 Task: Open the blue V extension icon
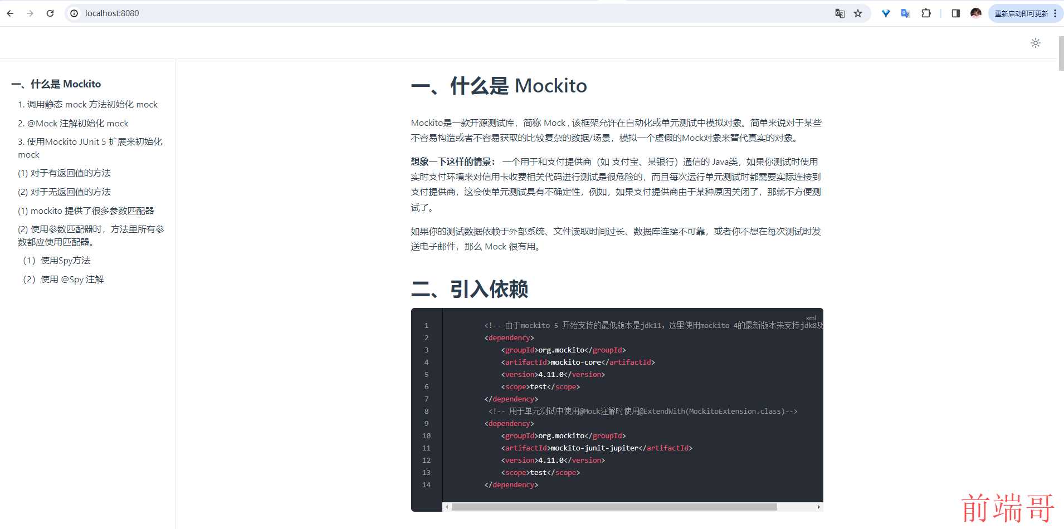pos(886,13)
